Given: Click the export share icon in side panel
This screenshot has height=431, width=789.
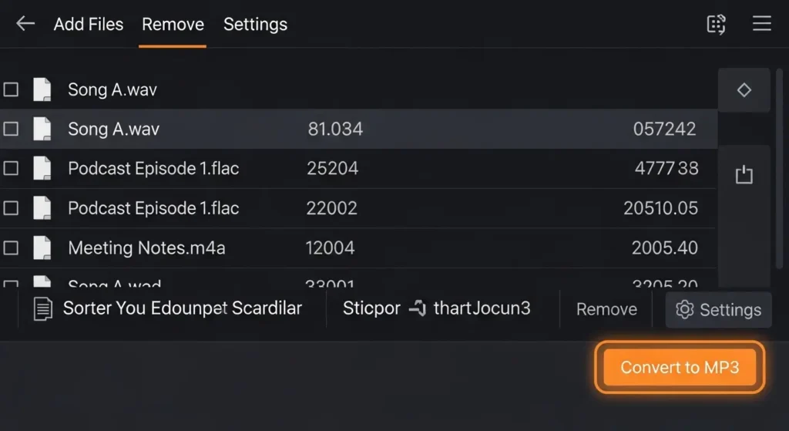Looking at the screenshot, I should [744, 175].
